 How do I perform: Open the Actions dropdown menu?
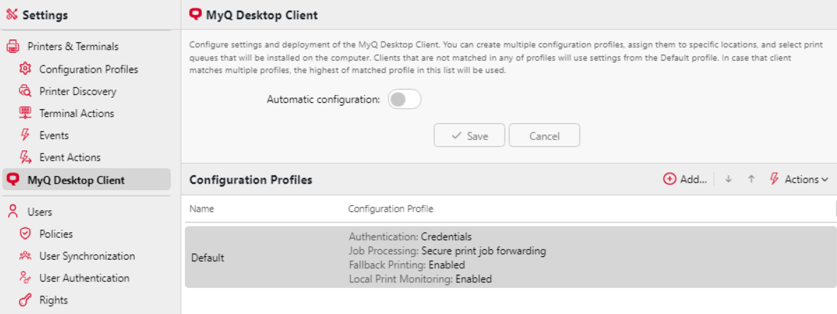(x=799, y=180)
